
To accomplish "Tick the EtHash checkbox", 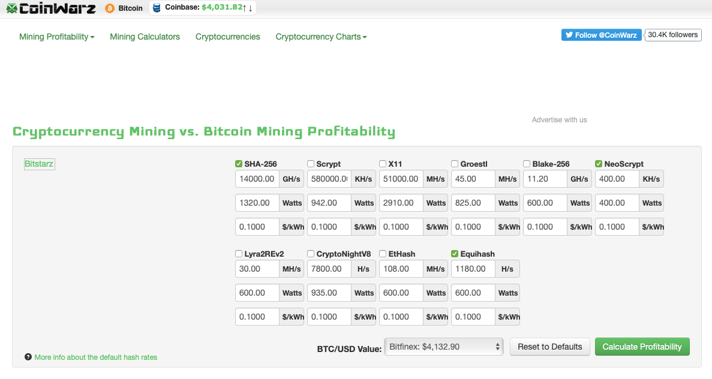I will tap(383, 254).
